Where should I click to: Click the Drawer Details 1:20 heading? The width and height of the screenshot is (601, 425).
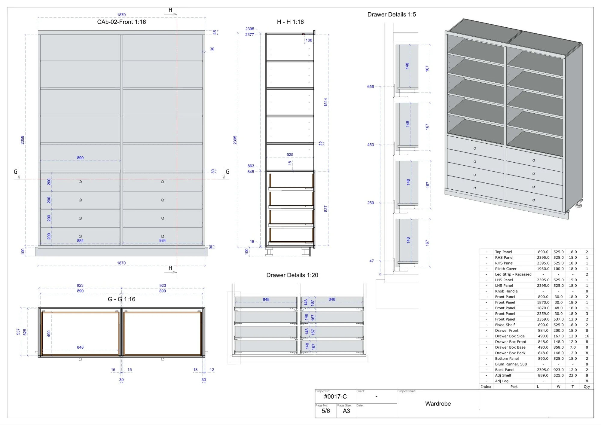point(292,275)
